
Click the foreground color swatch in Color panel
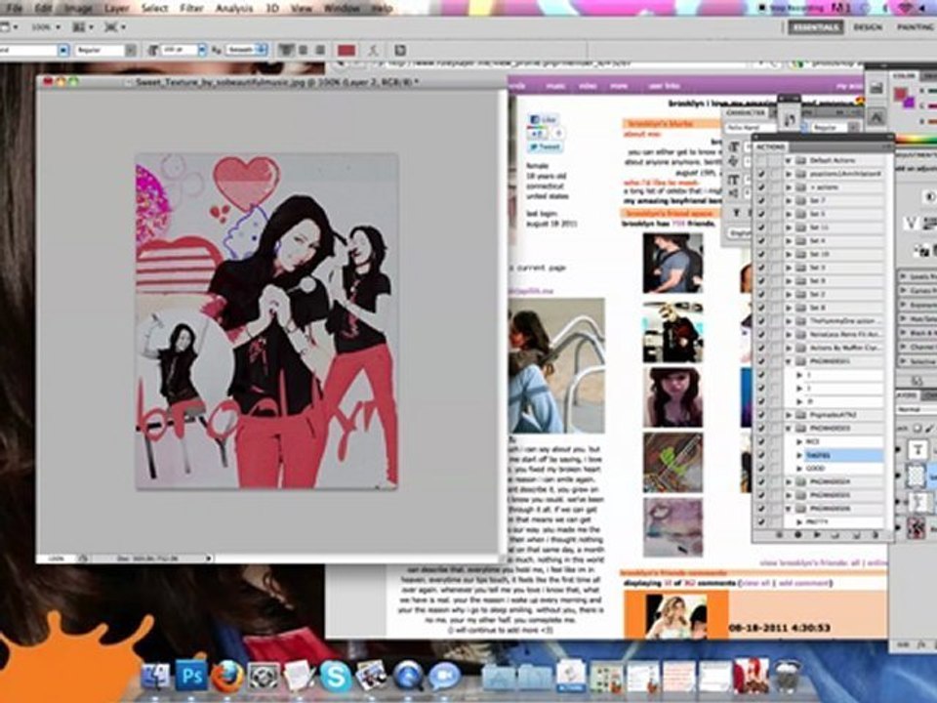(x=899, y=95)
